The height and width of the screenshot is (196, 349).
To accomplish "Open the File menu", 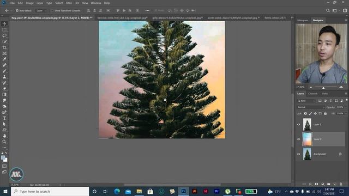I will click(13, 3).
